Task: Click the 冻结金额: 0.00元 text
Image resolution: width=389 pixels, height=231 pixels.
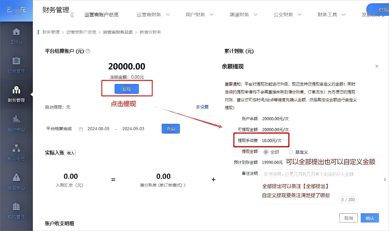Action: 127,77
